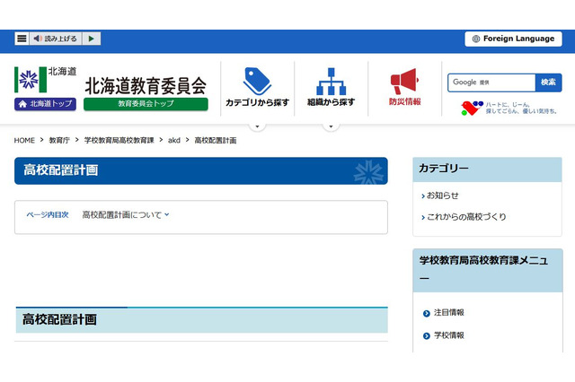Viewport: 575px width, 382px height.
Task: Click ページ内目次 label
Action: [x=48, y=215]
